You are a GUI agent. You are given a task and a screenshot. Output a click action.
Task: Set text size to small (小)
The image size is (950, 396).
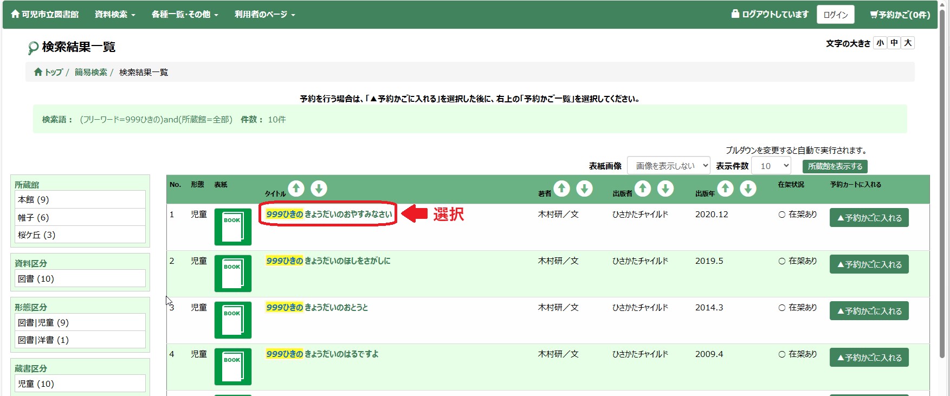(x=880, y=43)
